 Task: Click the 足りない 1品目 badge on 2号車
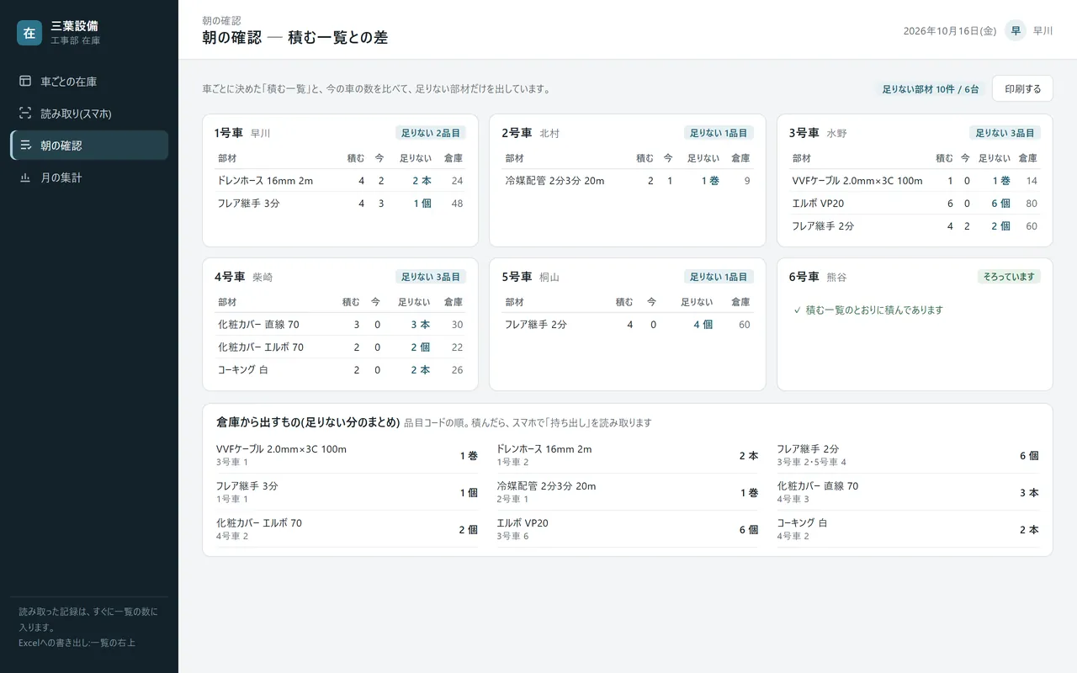coord(719,133)
